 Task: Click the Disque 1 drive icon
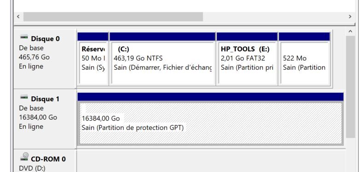24,97
